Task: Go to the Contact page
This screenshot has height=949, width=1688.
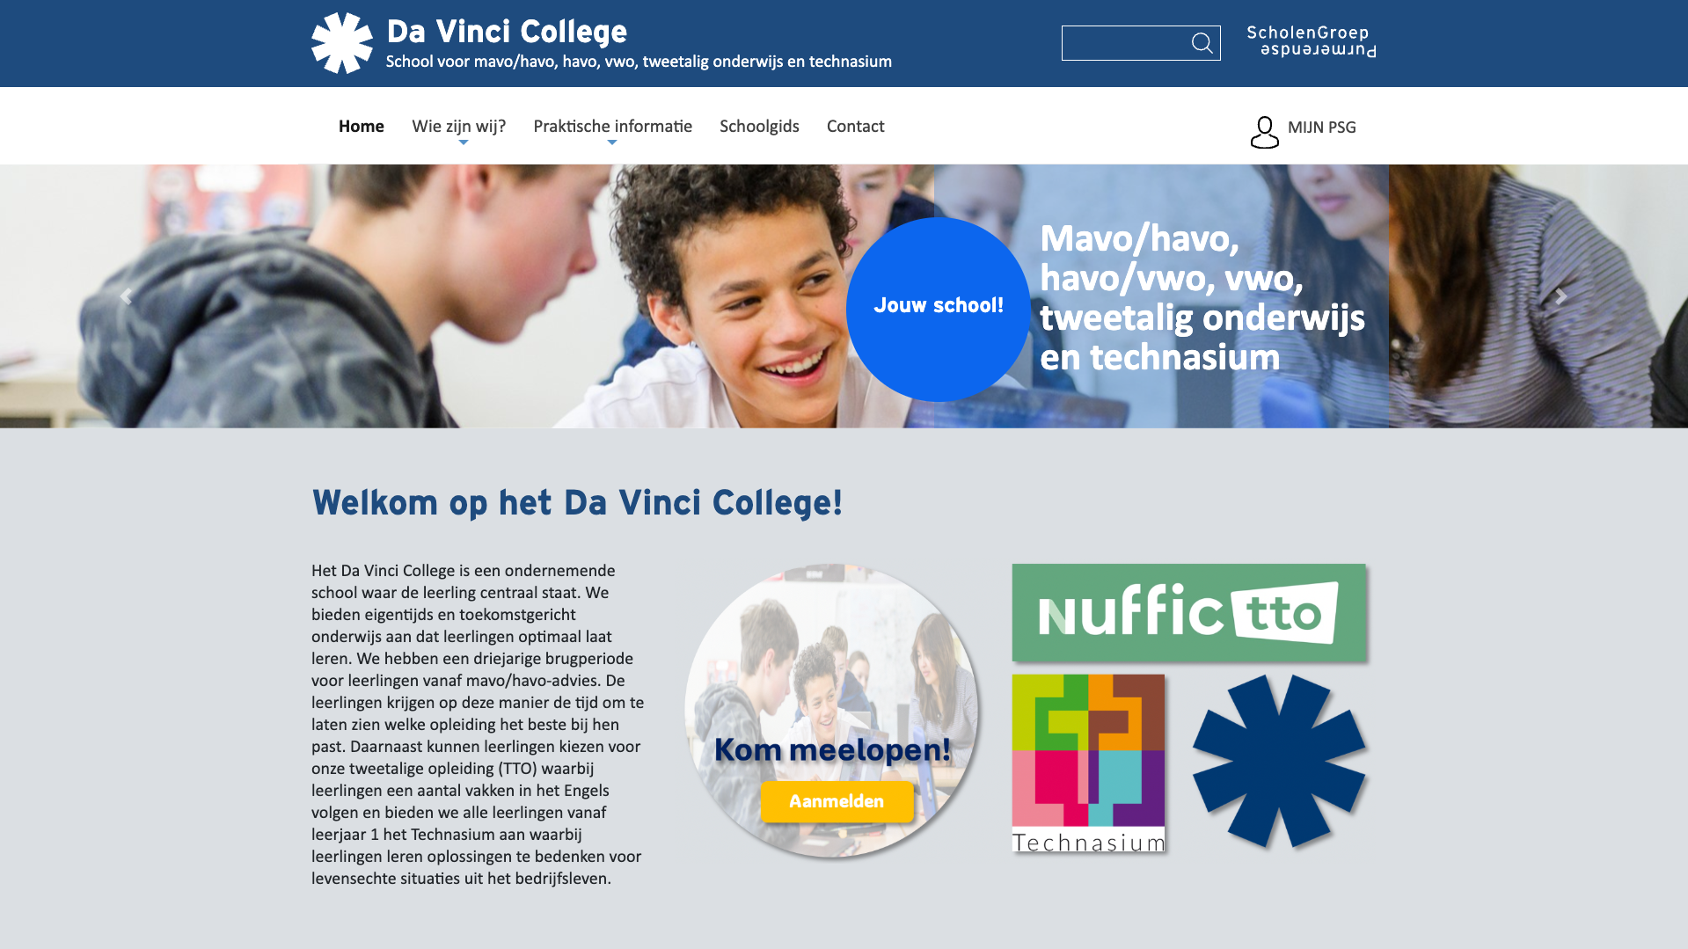Action: 855,127
